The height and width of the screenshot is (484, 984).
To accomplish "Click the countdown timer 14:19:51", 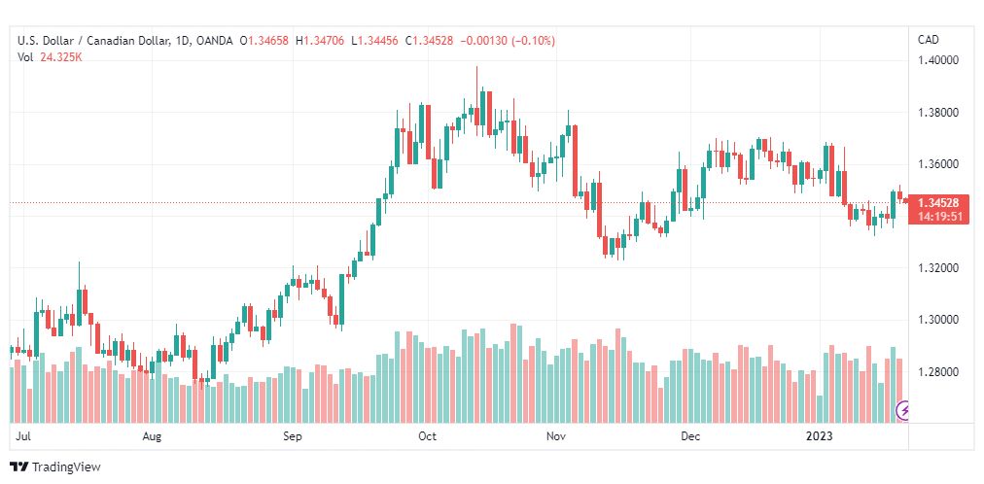I will (x=938, y=217).
